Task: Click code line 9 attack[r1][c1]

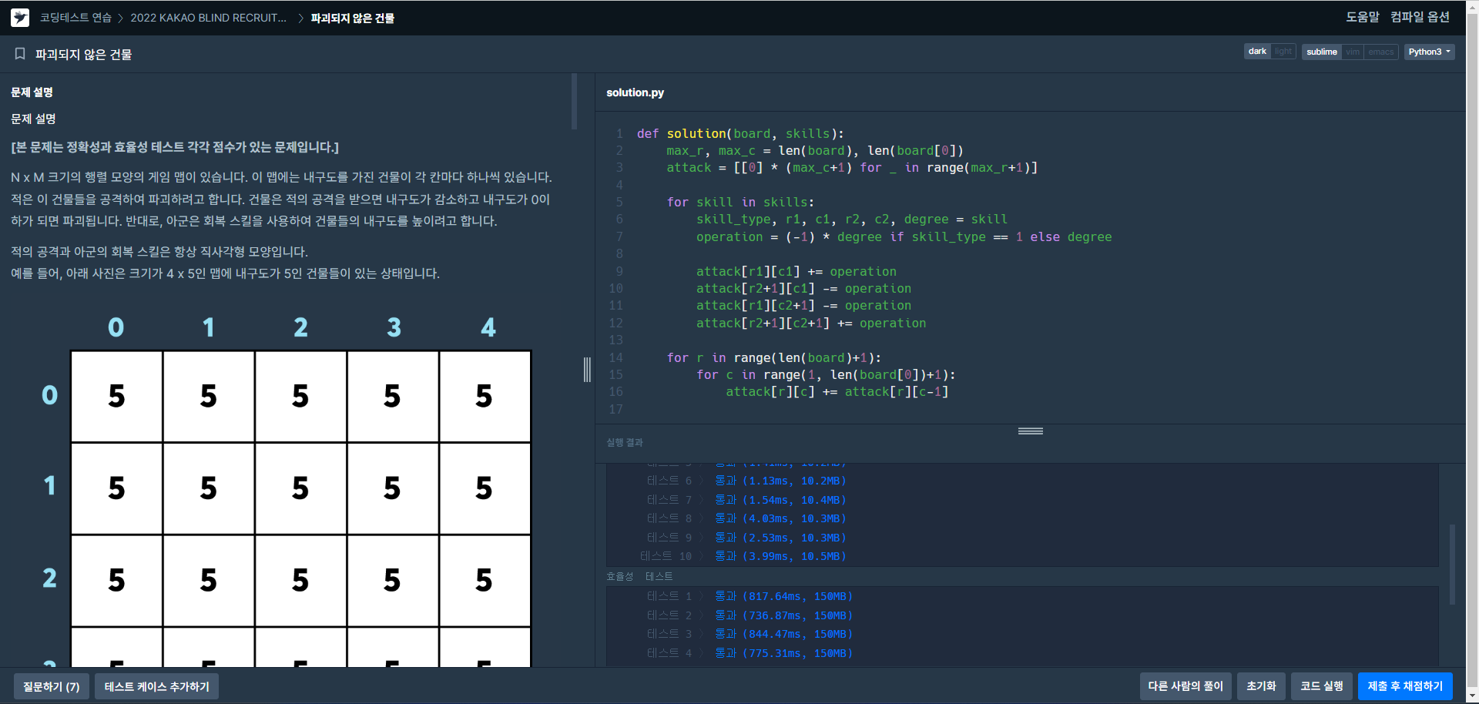Action: pos(797,271)
